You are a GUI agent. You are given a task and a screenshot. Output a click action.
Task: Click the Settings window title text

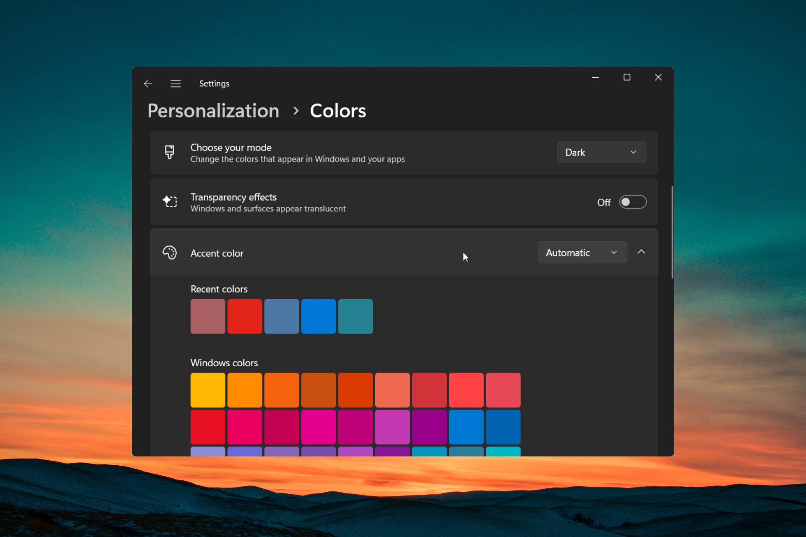[x=214, y=83]
